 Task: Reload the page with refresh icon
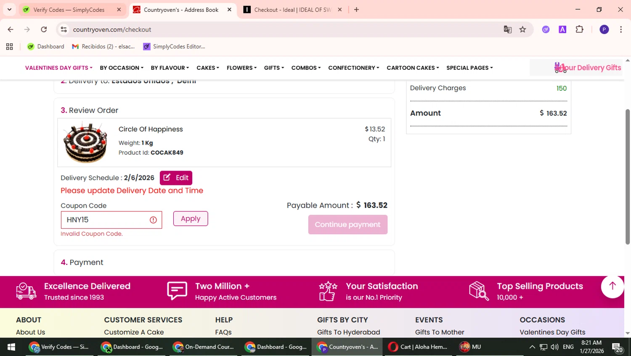44,29
